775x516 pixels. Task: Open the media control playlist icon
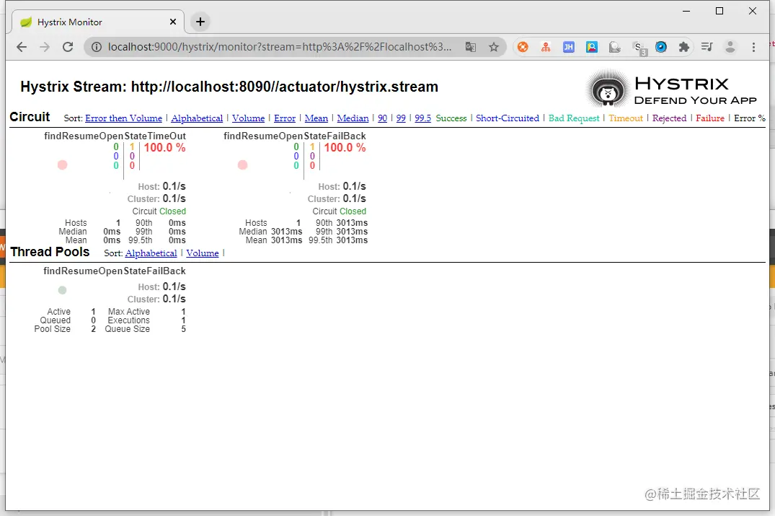[707, 47]
